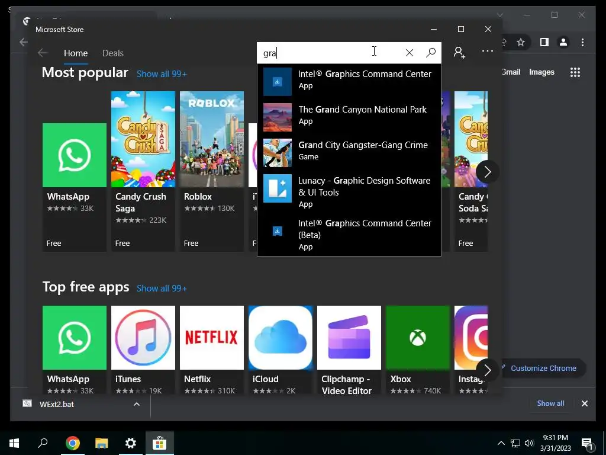
Task: Open Netflix app tile
Action: pos(212,350)
